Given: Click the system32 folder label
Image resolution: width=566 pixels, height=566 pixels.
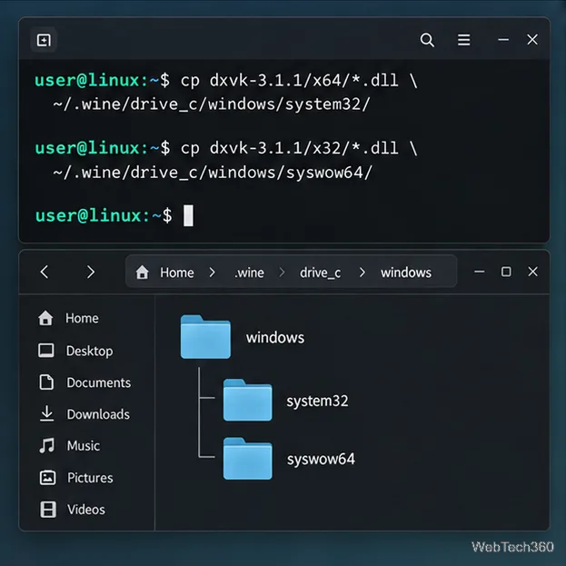Looking at the screenshot, I should point(317,401).
